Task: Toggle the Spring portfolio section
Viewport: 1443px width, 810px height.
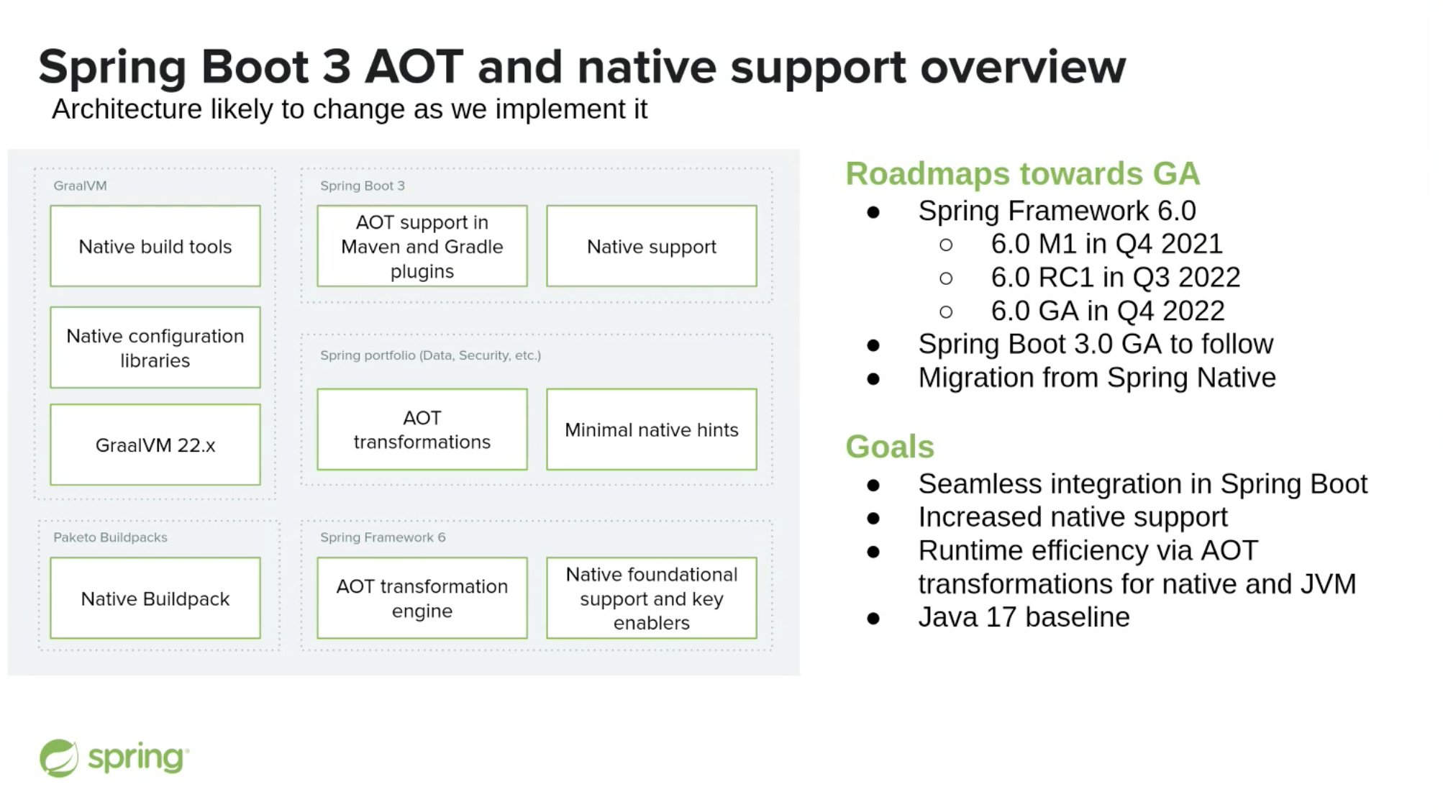Action: pos(430,354)
